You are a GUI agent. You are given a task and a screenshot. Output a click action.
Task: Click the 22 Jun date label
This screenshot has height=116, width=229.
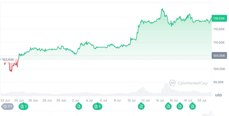tap(6, 100)
